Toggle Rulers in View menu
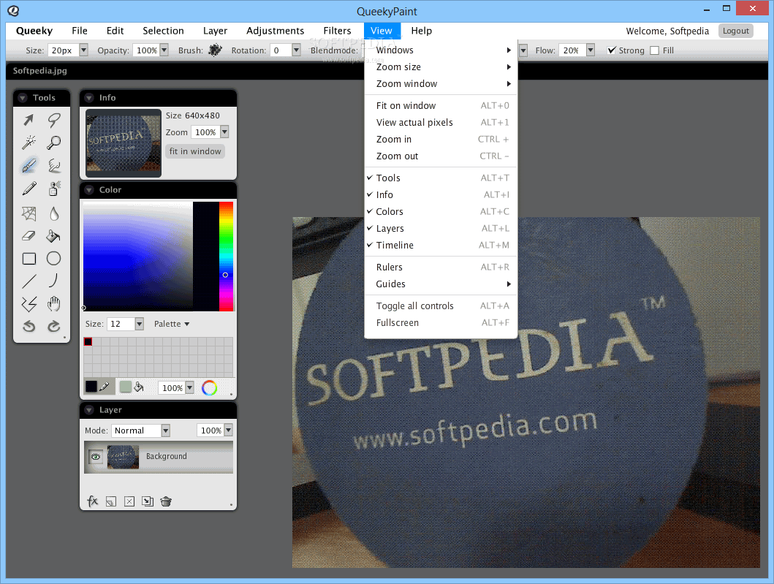Image resolution: width=774 pixels, height=584 pixels. pos(440,267)
